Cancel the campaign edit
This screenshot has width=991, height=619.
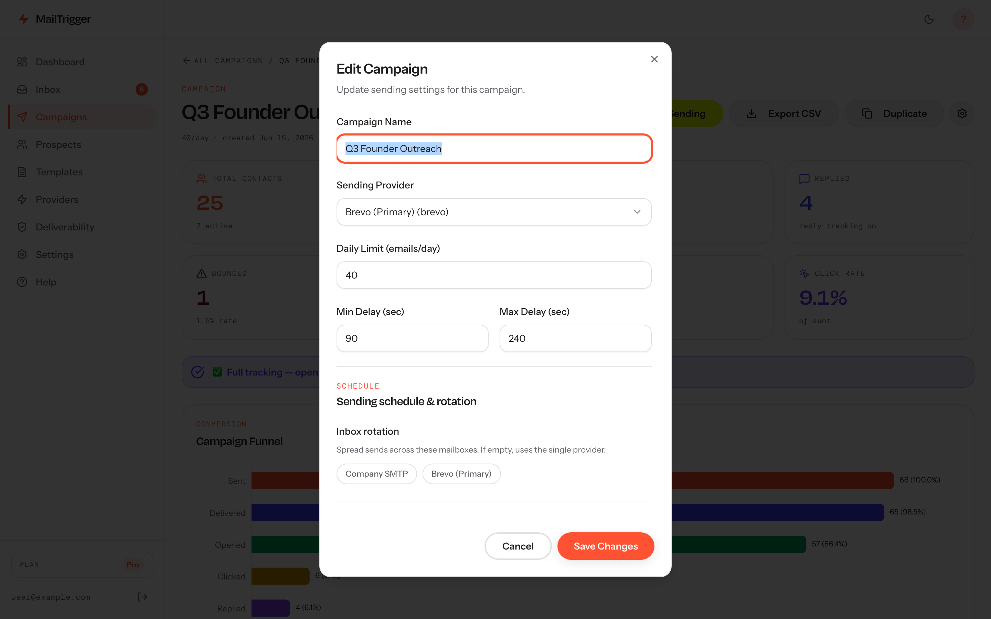(x=518, y=546)
